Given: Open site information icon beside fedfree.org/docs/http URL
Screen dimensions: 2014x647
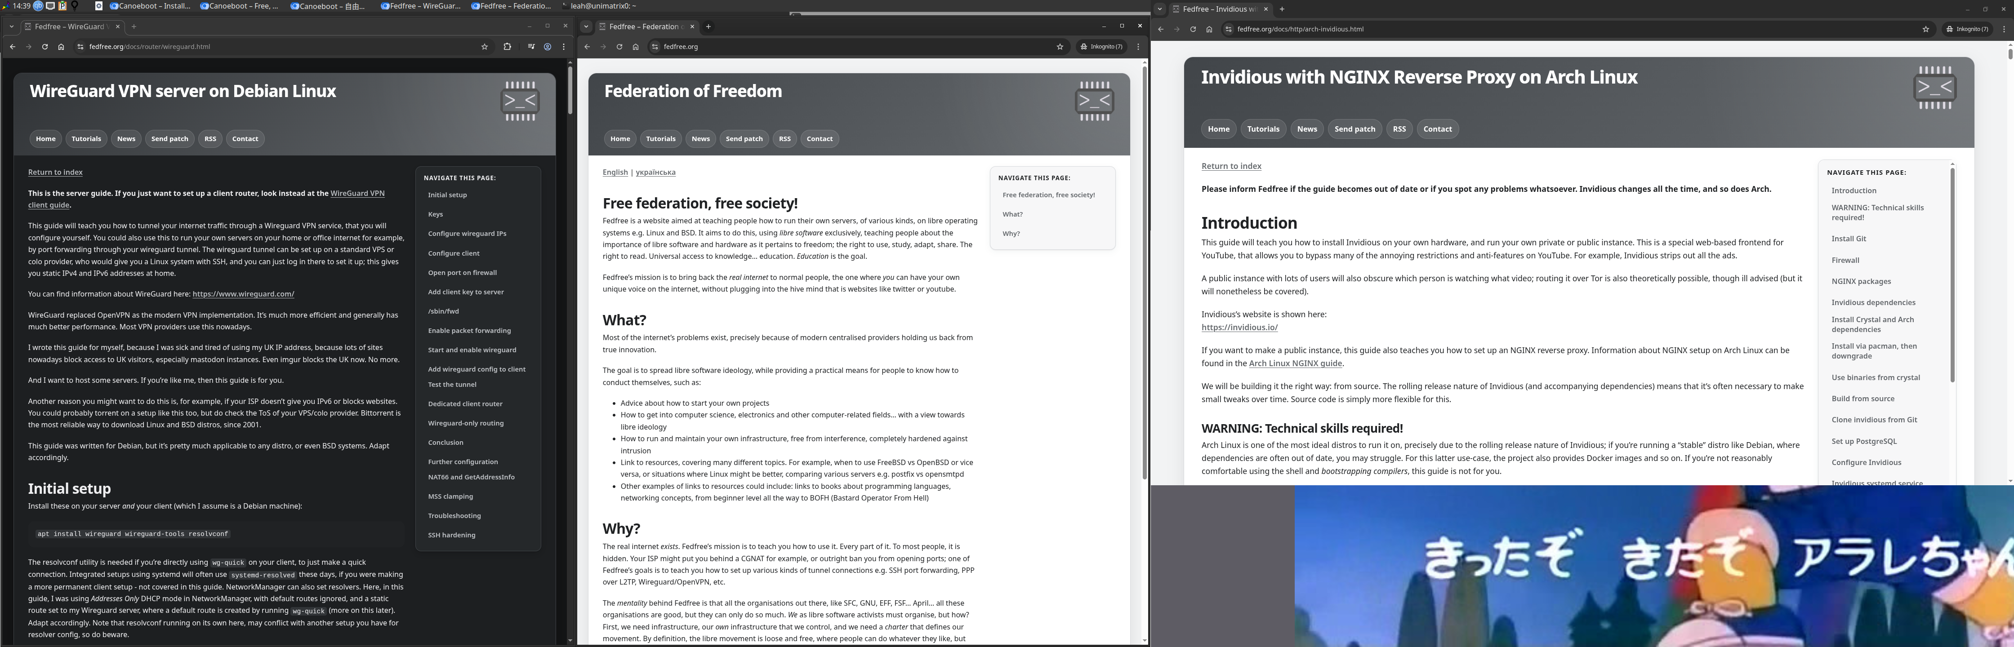Looking at the screenshot, I should 1228,30.
